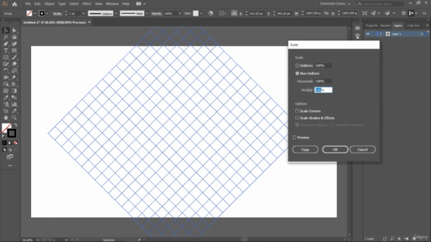
Task: Select the Hand tool
Action: tap(6, 118)
